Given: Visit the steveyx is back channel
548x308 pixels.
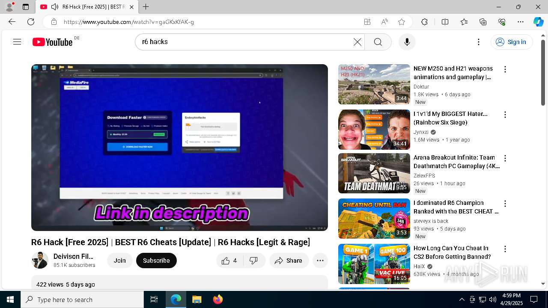Looking at the screenshot, I should [431, 221].
